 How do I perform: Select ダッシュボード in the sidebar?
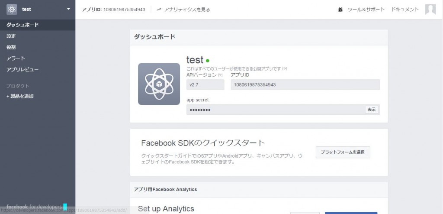tap(38, 25)
